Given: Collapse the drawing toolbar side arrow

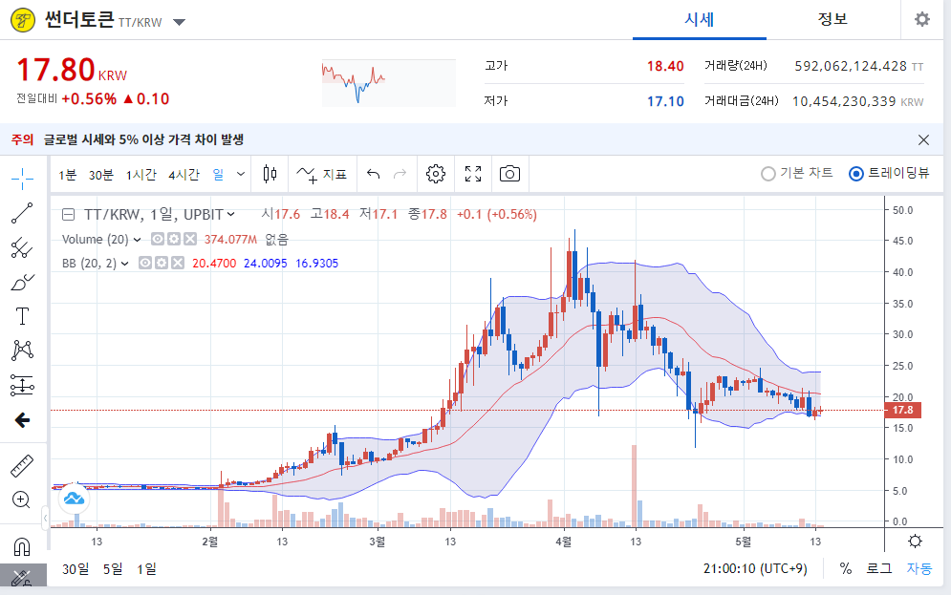Looking at the screenshot, I should click(46, 518).
